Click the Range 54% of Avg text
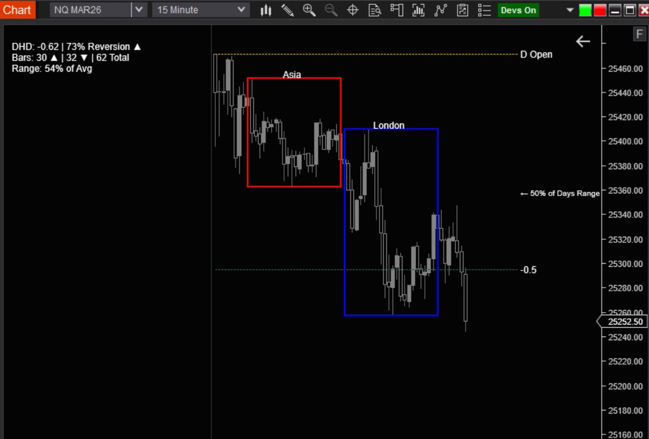Image resolution: width=649 pixels, height=439 pixels. click(52, 69)
